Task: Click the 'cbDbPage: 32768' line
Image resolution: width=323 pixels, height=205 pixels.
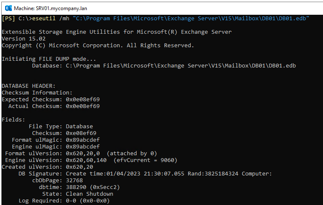Action: tap(57, 181)
